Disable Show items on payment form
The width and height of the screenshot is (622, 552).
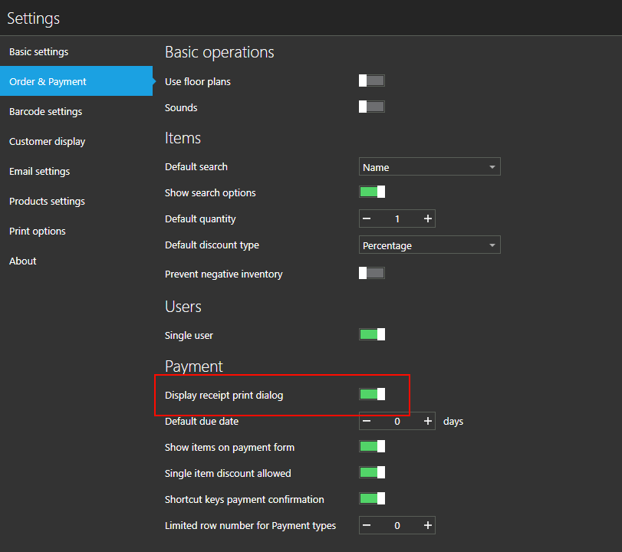point(372,446)
